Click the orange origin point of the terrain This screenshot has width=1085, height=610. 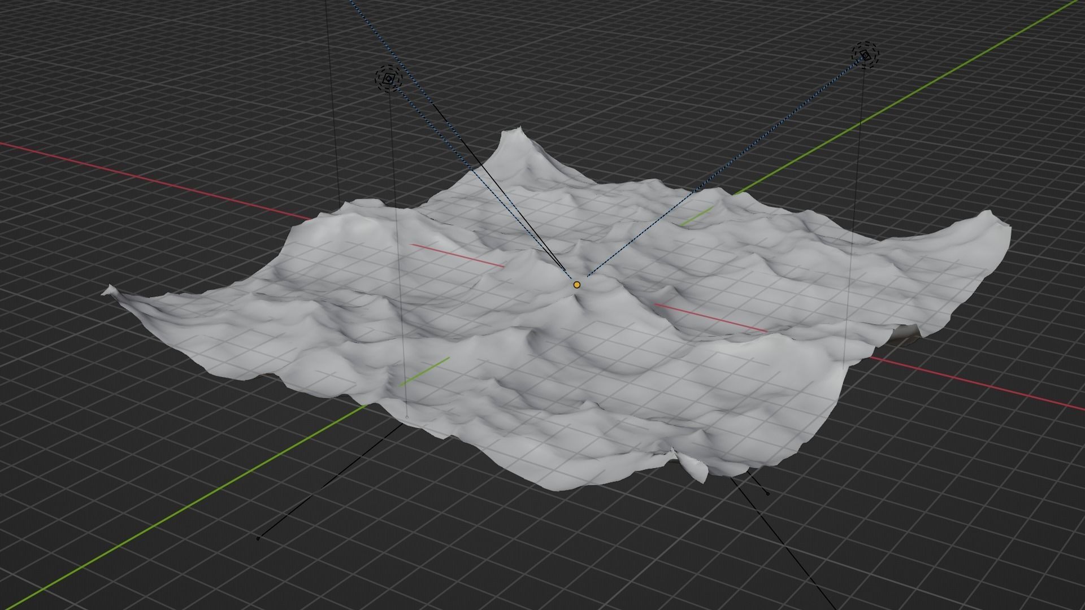576,285
